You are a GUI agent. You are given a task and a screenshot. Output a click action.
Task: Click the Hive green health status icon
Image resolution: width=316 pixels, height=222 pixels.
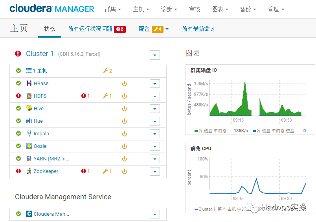[18, 108]
